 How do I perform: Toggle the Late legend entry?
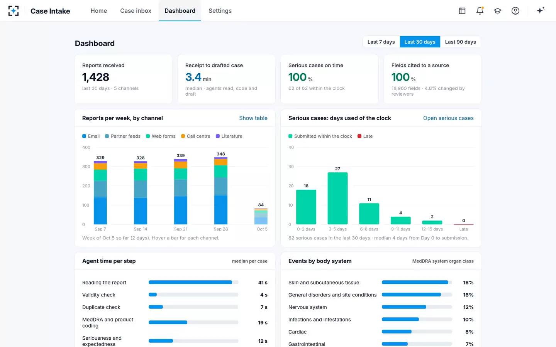[365, 136]
